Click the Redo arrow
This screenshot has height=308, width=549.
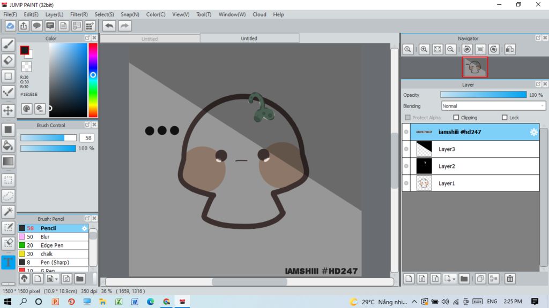124,26
